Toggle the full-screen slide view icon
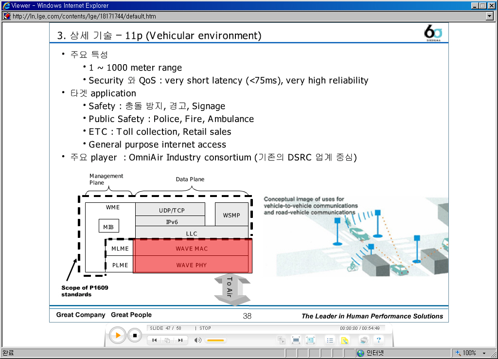The height and width of the screenshot is (359, 498). 310,340
